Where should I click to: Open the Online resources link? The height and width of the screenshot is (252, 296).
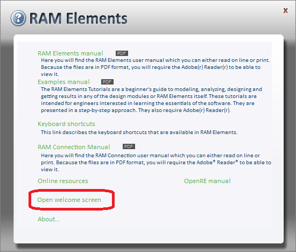point(63,181)
